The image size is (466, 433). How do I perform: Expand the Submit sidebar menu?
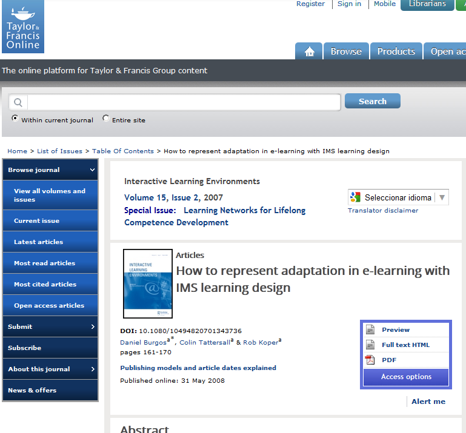point(92,327)
